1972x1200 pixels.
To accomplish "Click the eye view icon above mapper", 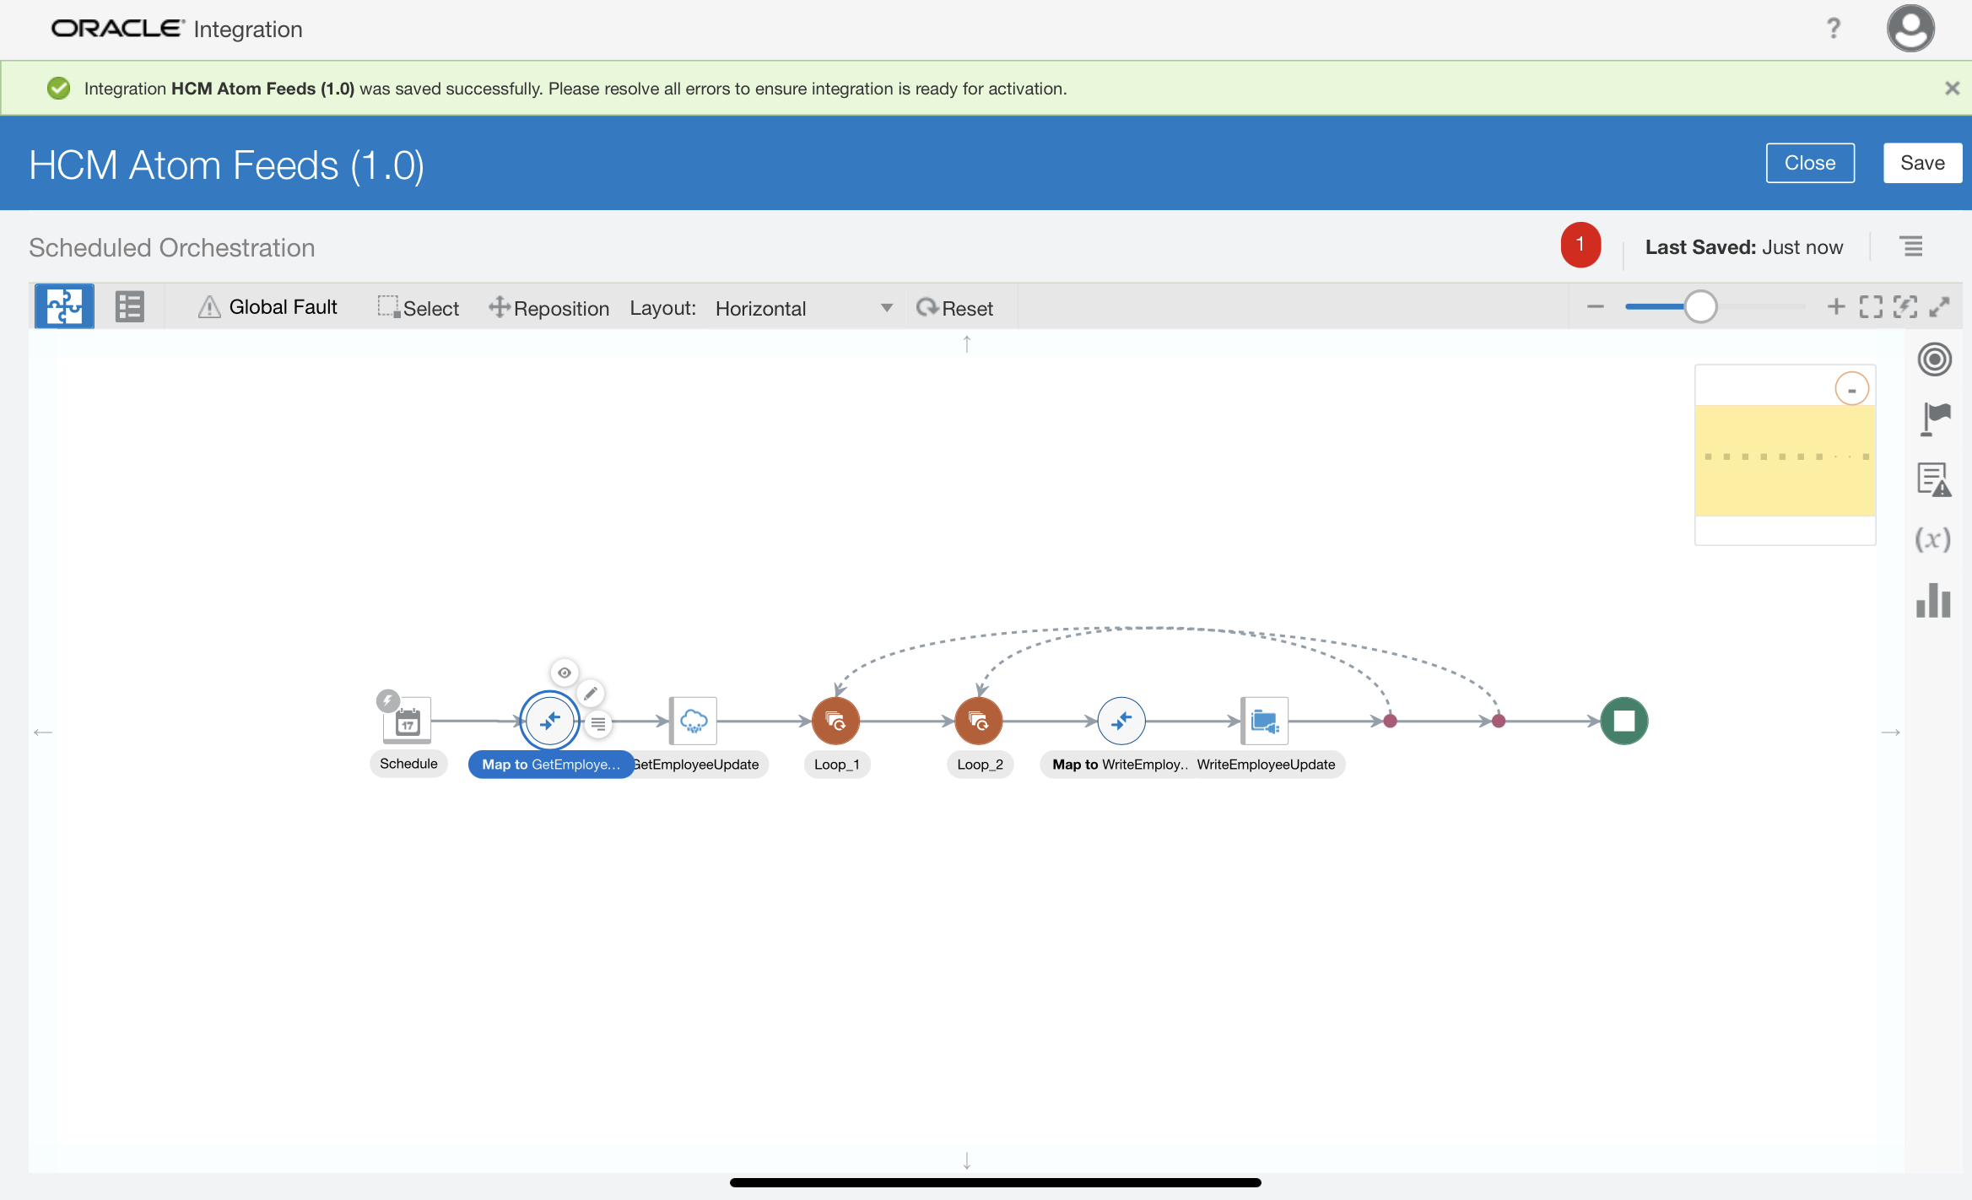I will click(x=565, y=673).
